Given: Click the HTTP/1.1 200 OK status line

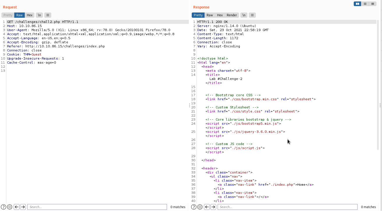Looking at the screenshot, I should 212,22.
